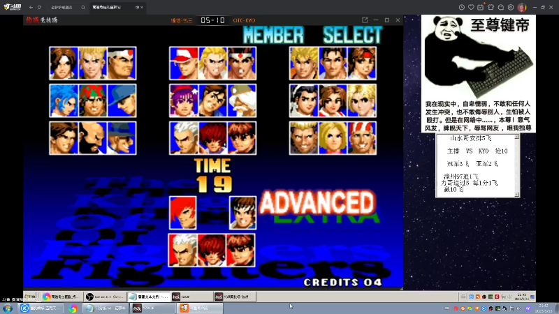Click the inner streamed taskbar Start button
This screenshot has height=314, width=559.
31,297
